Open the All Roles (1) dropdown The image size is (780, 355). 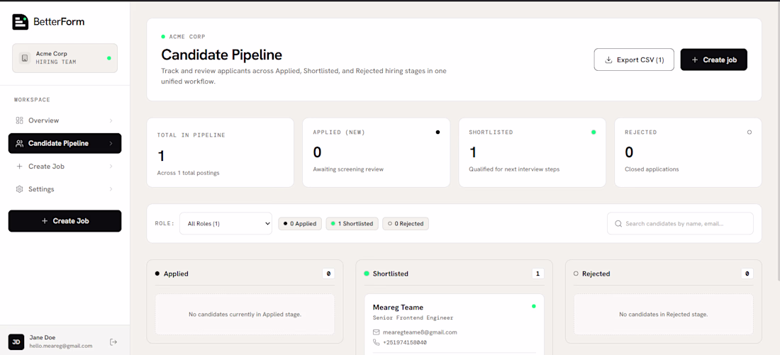(x=225, y=224)
